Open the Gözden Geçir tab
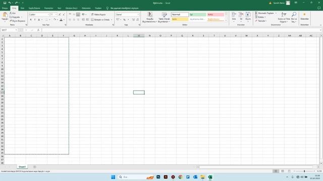323x181 pixels. pyautogui.click(x=71, y=8)
